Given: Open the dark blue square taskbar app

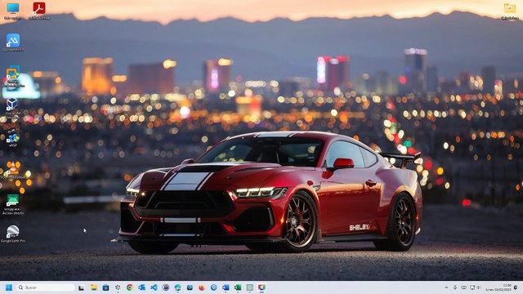Looking at the screenshot, I should coord(105,287).
